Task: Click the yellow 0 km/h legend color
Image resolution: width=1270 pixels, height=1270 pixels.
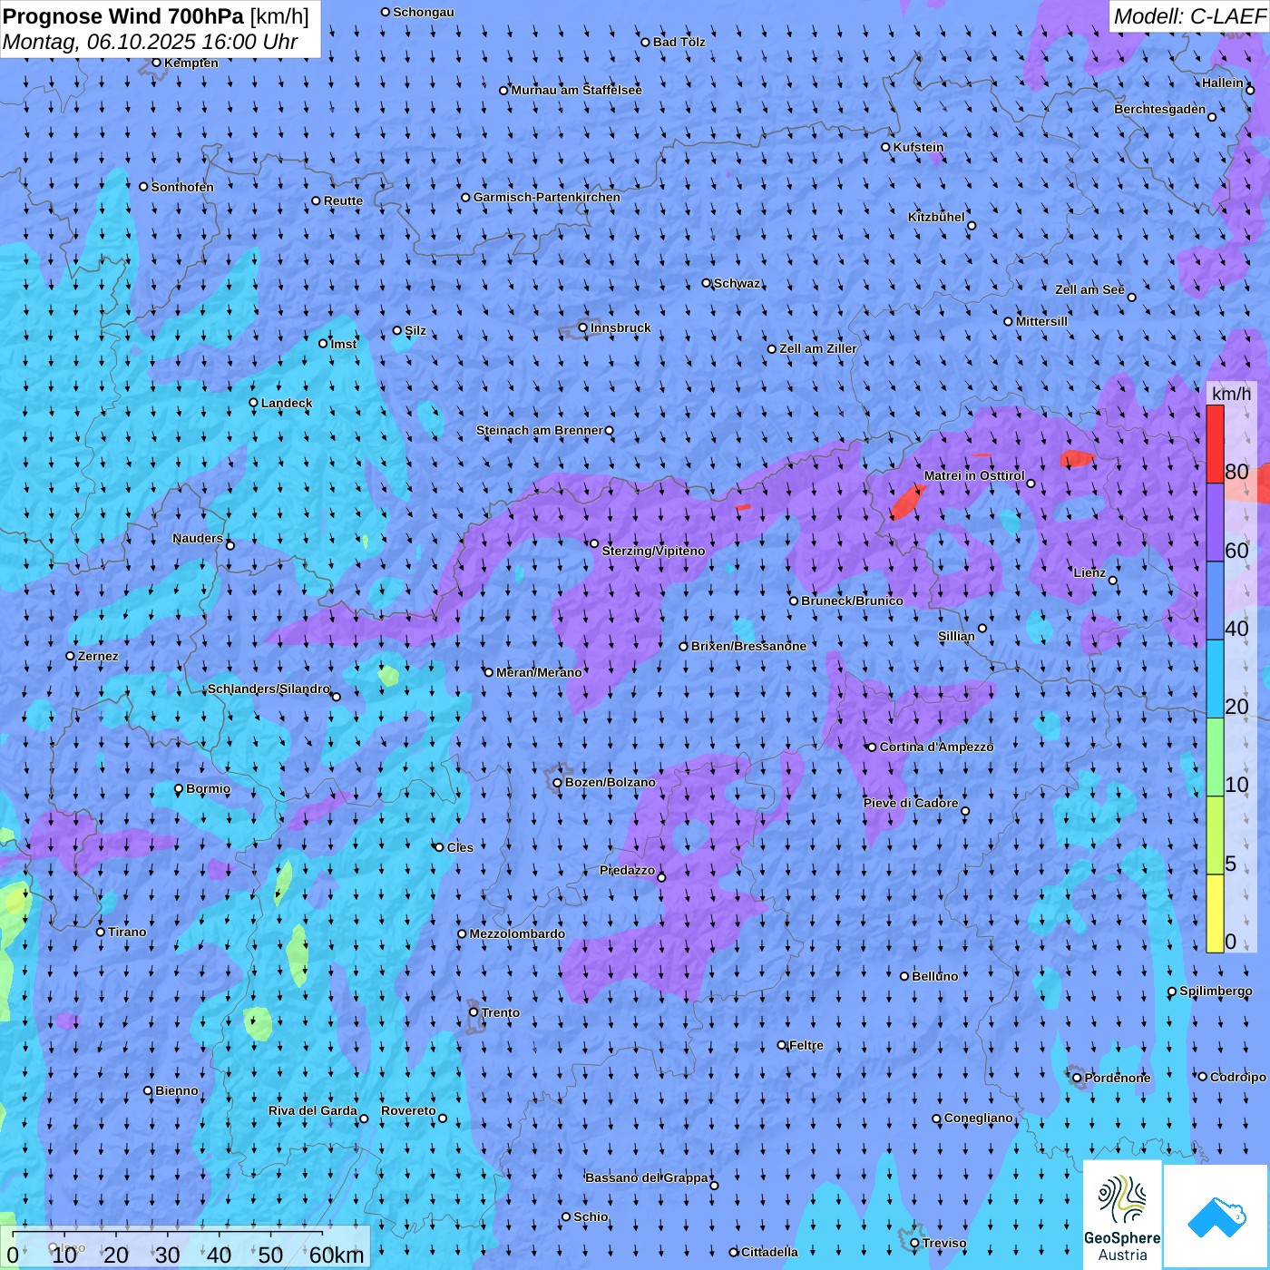Action: pyautogui.click(x=1215, y=913)
